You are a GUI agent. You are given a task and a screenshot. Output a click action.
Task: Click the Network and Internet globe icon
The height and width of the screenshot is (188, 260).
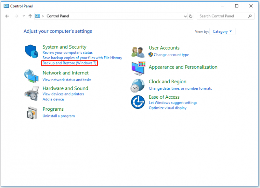pos(31,76)
